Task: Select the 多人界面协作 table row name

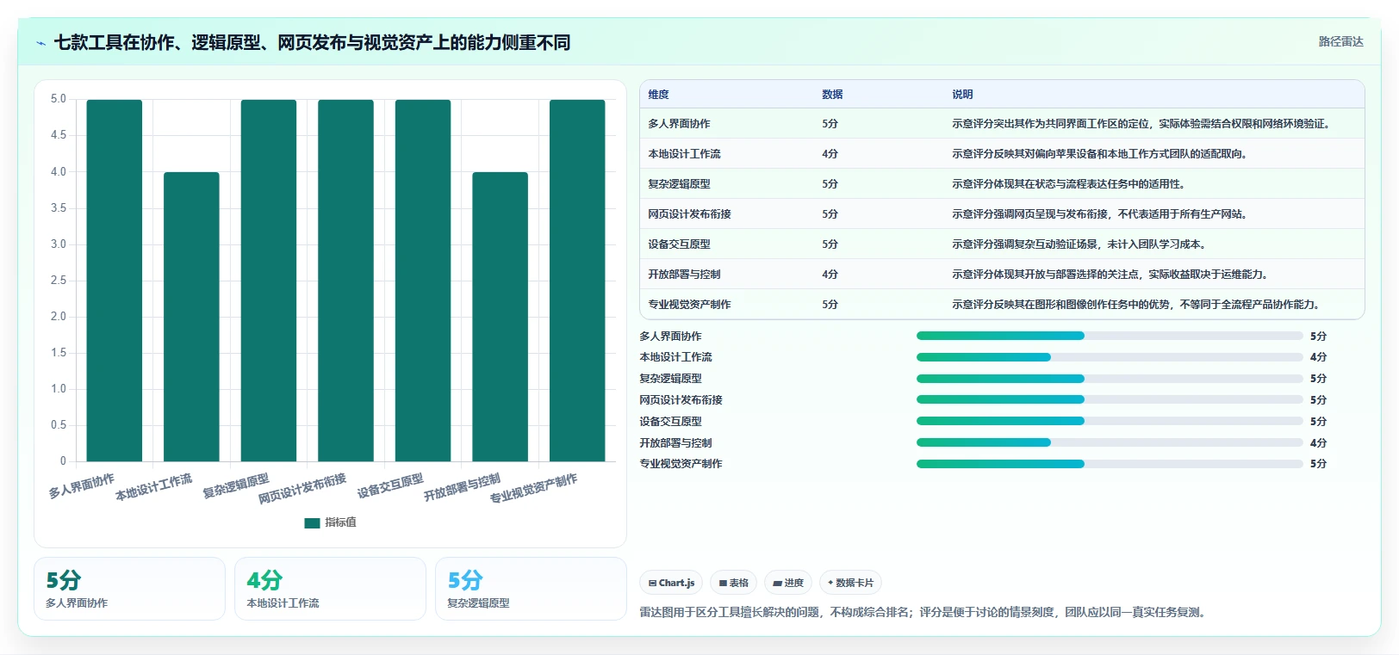Action: 679,124
